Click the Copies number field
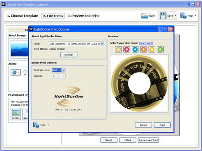The image size is (202, 151). point(57,76)
